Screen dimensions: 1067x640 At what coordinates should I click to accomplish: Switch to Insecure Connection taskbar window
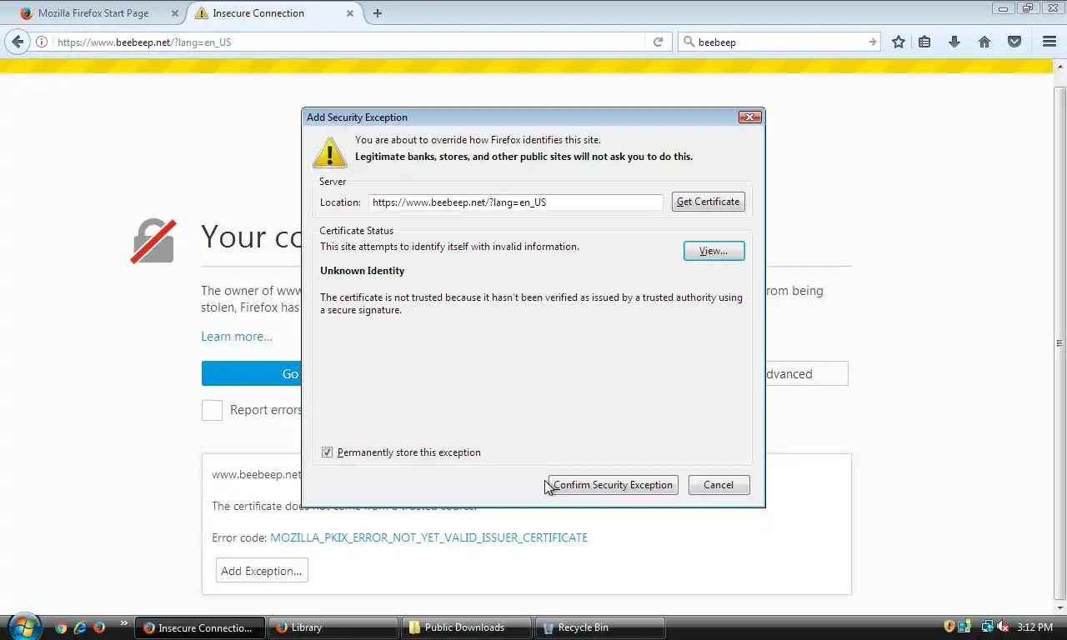coord(201,627)
